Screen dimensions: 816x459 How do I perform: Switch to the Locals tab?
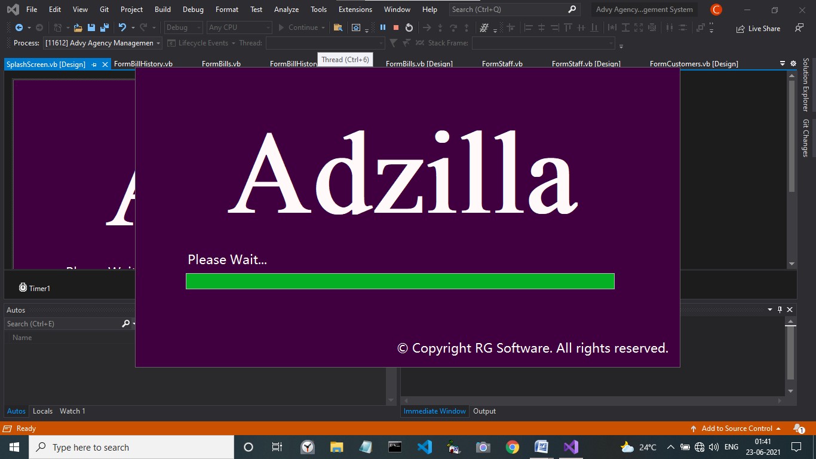42,411
